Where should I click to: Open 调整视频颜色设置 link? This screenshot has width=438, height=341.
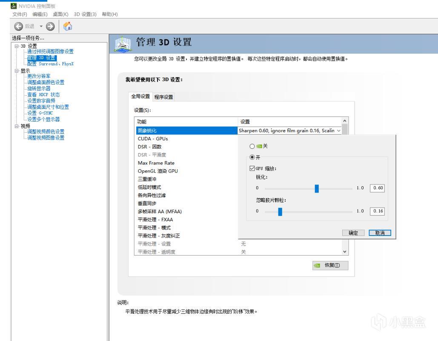pos(46,131)
